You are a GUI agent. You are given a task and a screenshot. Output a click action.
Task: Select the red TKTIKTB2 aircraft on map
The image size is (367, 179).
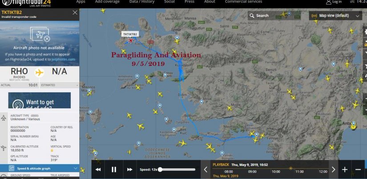tap(130, 41)
